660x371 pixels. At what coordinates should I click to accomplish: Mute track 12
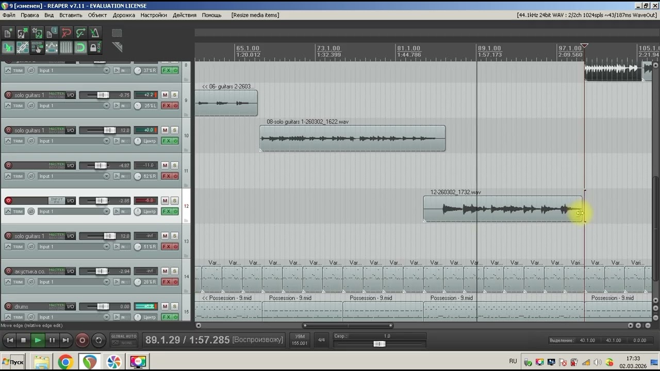(165, 201)
